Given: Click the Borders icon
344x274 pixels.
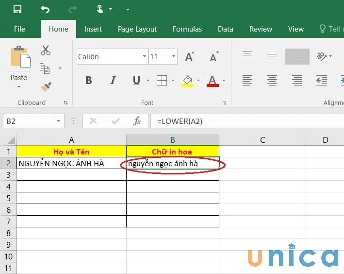Looking at the screenshot, I should (162, 80).
